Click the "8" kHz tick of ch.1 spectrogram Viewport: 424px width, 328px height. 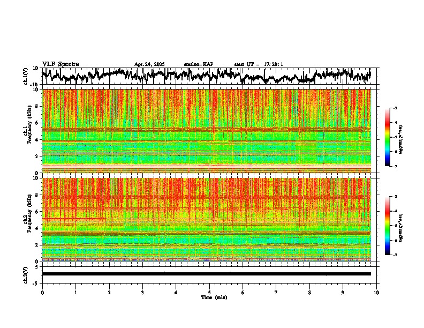[x=37, y=106]
